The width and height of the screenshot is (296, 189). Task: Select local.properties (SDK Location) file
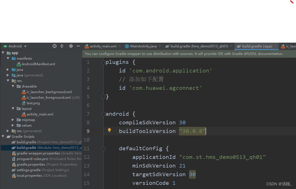(x=40, y=176)
